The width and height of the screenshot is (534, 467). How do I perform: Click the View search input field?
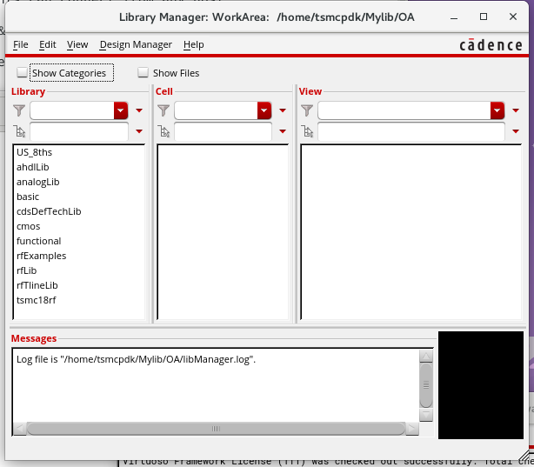[411, 131]
